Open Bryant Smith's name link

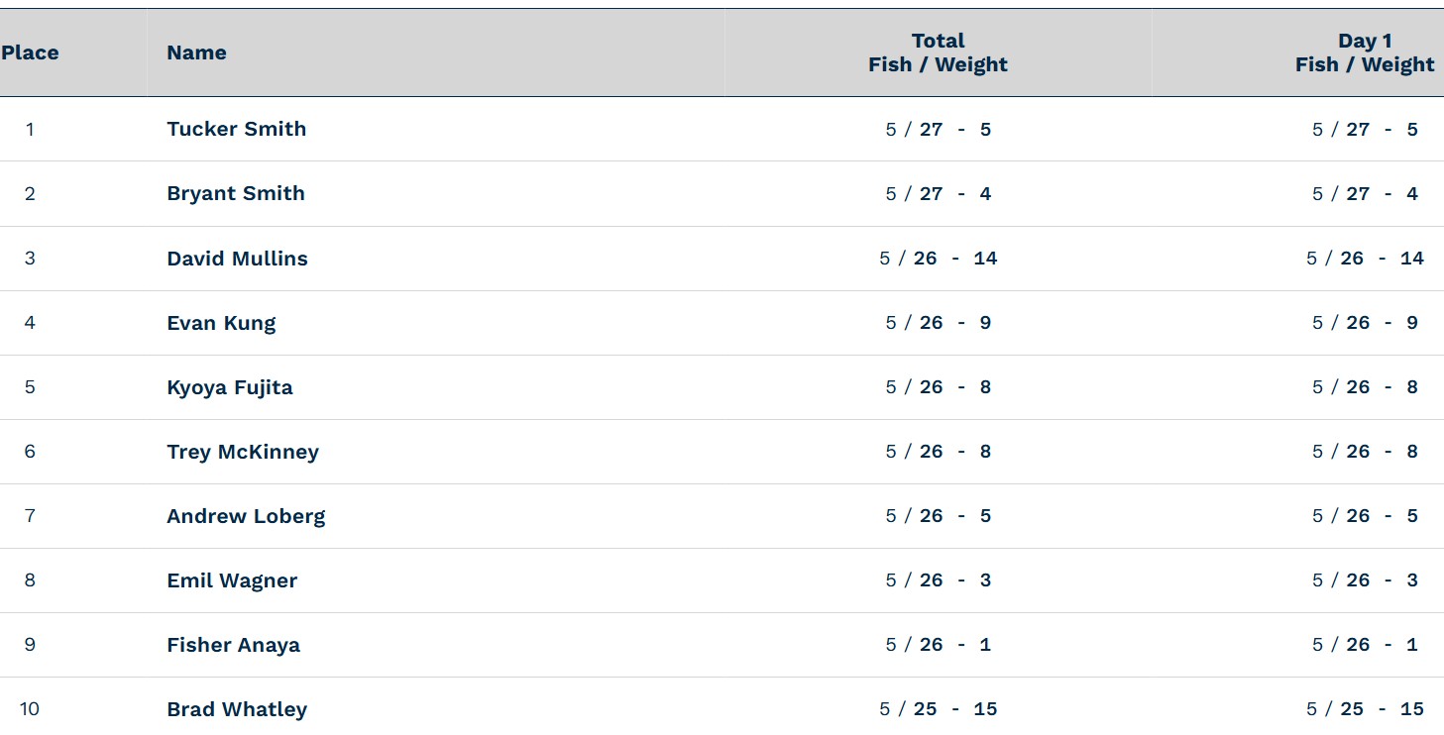(236, 193)
